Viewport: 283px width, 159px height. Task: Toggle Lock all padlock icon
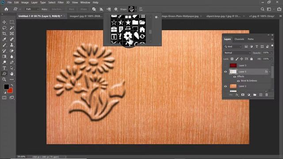tap(252, 59)
